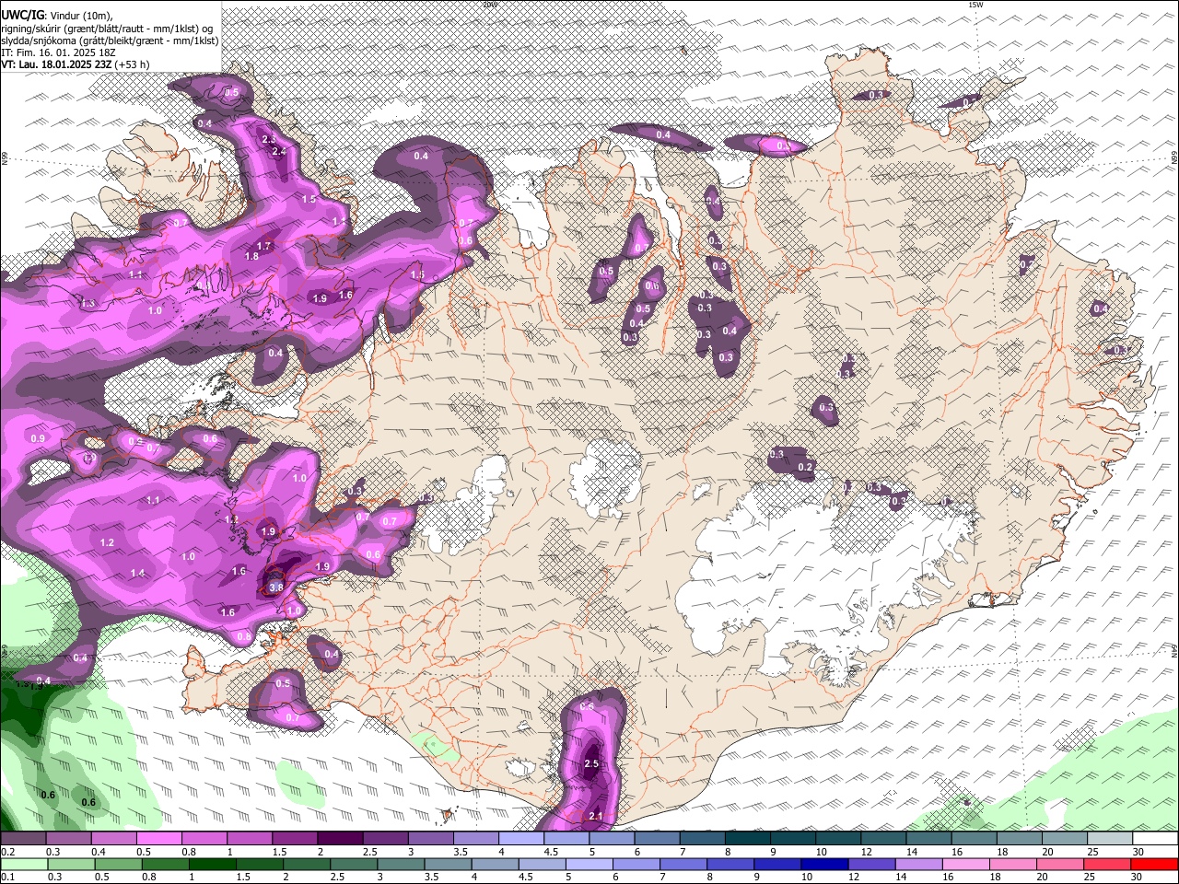This screenshot has width=1179, height=884.
Task: Click the 'IT: Fim. 16. 01. 2025 18Z' line
Action: click(x=57, y=52)
